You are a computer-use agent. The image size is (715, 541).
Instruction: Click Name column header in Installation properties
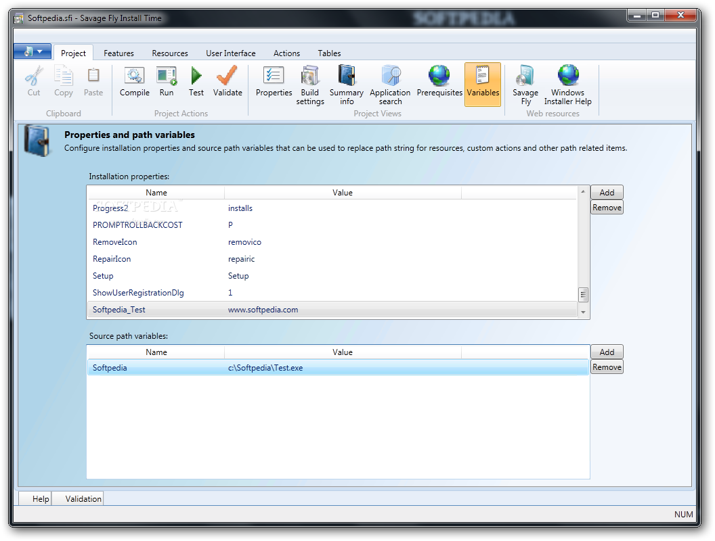click(x=156, y=193)
